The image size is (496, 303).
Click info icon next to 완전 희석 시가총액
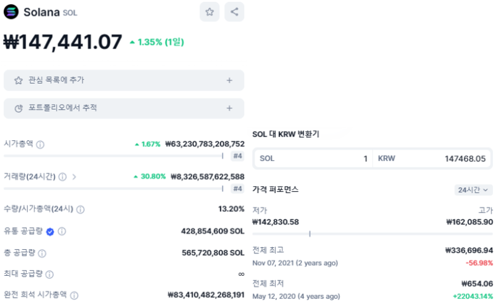[x=74, y=296]
